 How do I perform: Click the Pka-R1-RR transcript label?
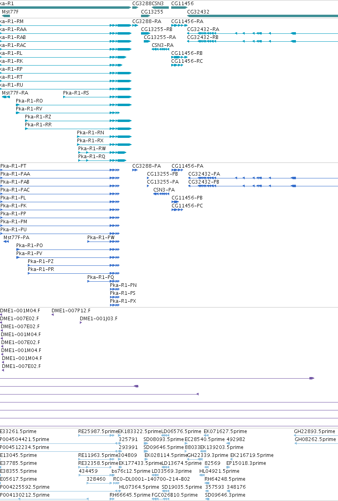click(39, 125)
